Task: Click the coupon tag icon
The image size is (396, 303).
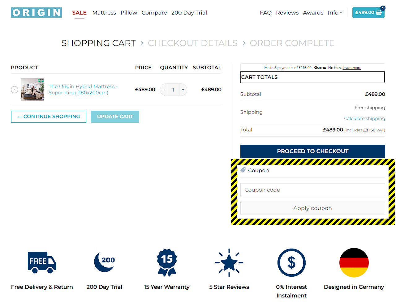Action: pos(243,170)
